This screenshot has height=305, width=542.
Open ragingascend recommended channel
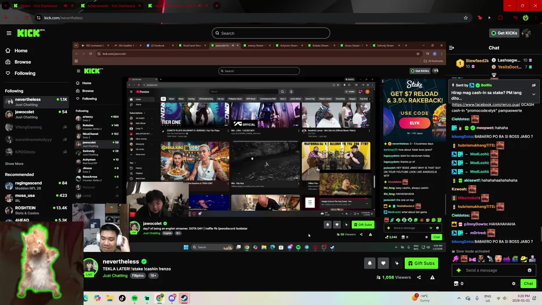point(36,186)
